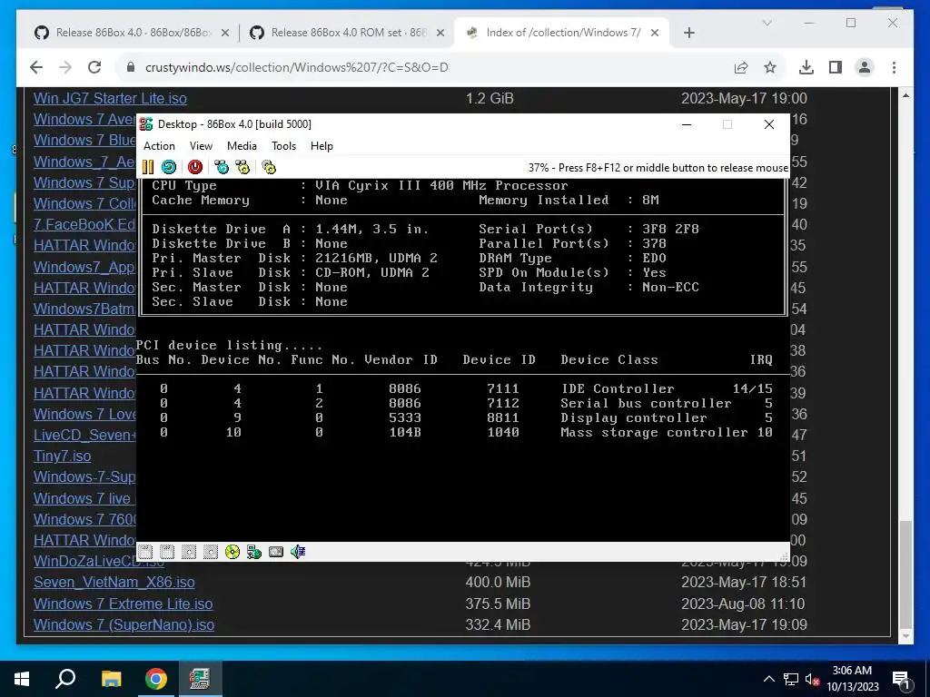Click Chrome icon in taskbar
This screenshot has height=697, width=930.
pos(156,679)
